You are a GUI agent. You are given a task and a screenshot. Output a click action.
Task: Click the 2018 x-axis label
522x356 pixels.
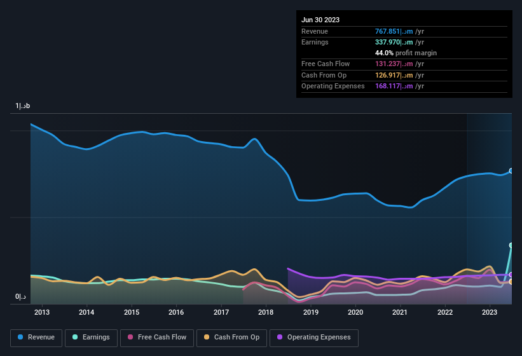tap(266, 312)
